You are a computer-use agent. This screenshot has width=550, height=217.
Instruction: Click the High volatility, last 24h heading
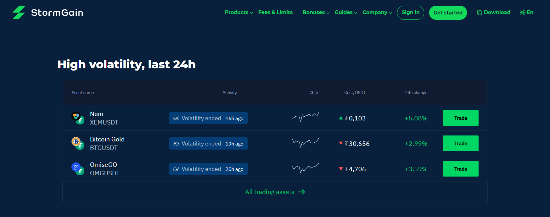tap(126, 64)
